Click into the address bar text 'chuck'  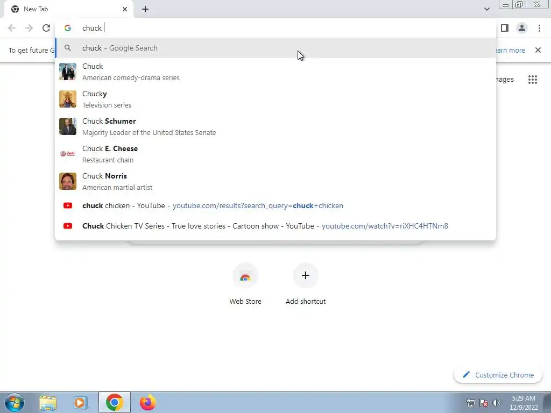click(x=91, y=28)
